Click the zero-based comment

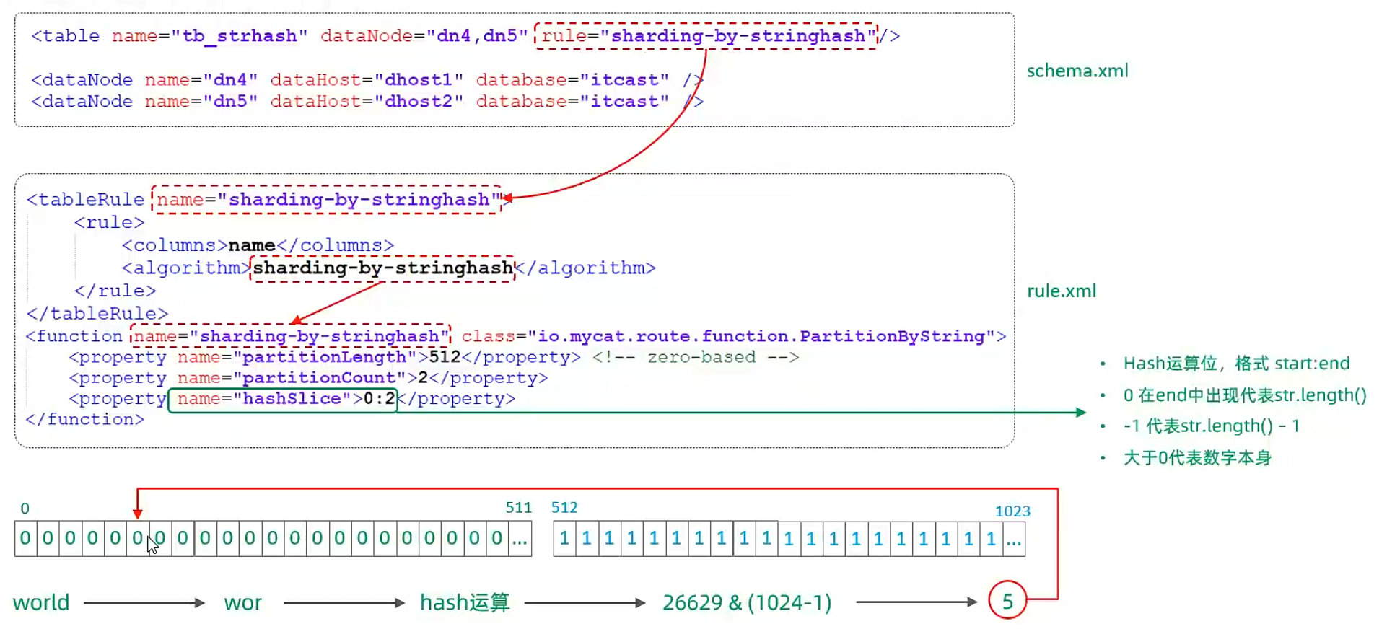point(696,357)
